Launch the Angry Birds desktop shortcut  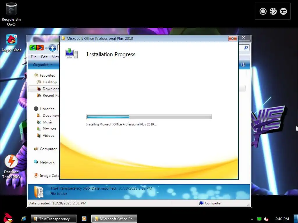[x=11, y=43]
